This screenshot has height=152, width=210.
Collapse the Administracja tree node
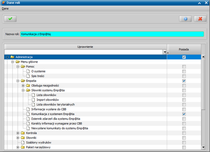7,57
